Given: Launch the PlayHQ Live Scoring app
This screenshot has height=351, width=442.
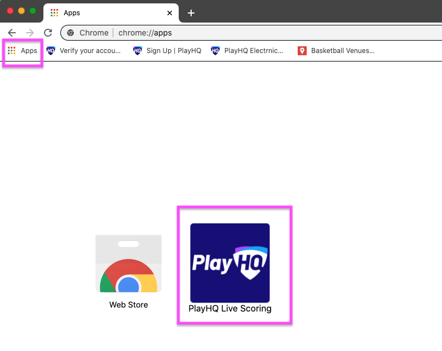Looking at the screenshot, I should [x=230, y=268].
